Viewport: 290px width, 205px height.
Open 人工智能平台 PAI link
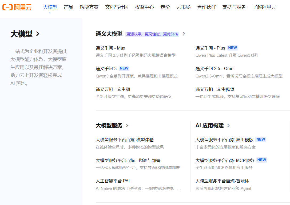coord(113,181)
